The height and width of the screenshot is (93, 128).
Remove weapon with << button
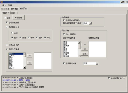30,63
